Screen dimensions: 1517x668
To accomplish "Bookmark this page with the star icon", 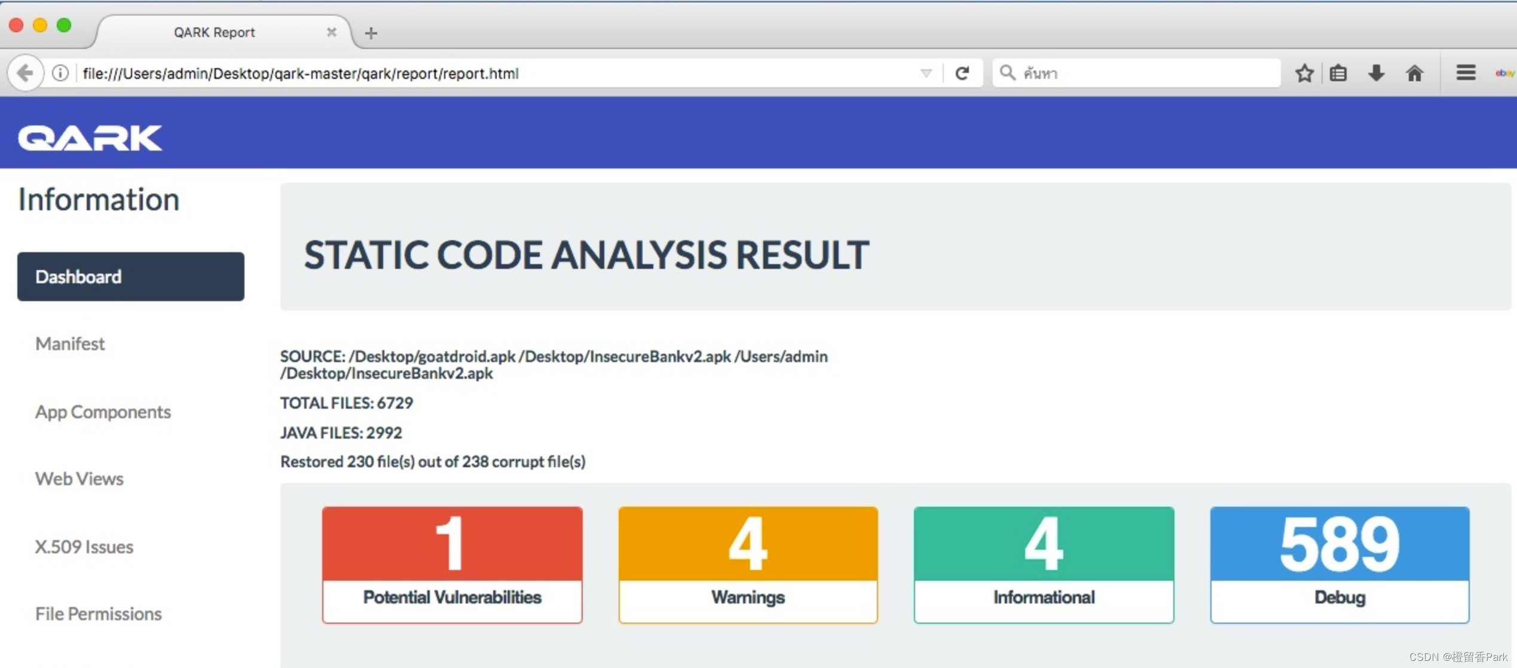I will (x=1304, y=73).
